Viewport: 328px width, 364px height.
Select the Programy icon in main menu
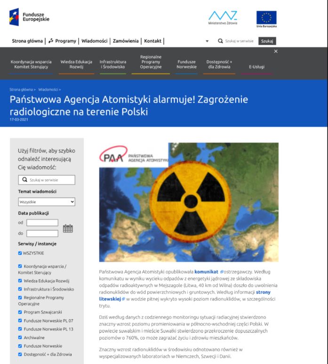click(x=51, y=41)
